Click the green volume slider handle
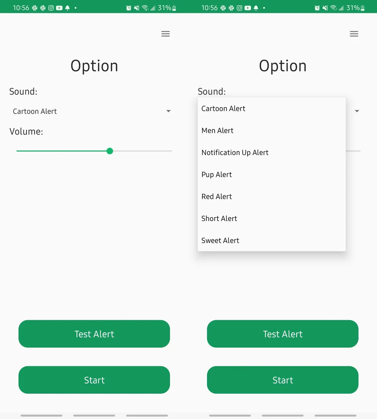 click(110, 151)
